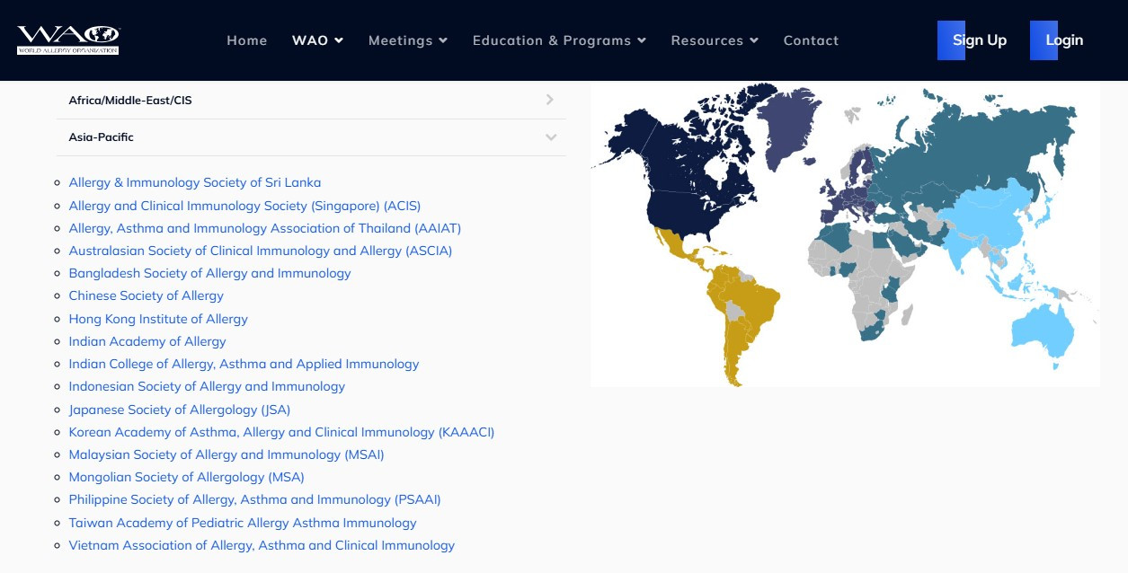
Task: Click the World Allergy Organization logo
Action: pyautogui.click(x=68, y=40)
